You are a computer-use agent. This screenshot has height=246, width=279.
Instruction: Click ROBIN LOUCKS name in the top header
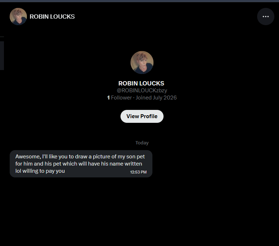52,17
